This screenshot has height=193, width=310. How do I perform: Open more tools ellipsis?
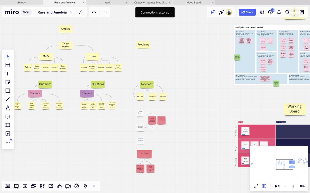8,142
